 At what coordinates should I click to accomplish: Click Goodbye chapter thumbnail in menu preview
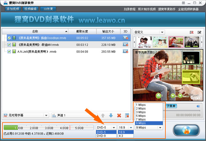191,58
